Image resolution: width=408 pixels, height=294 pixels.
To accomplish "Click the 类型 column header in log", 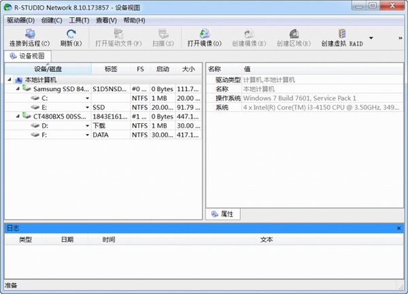I will click(x=25, y=240).
